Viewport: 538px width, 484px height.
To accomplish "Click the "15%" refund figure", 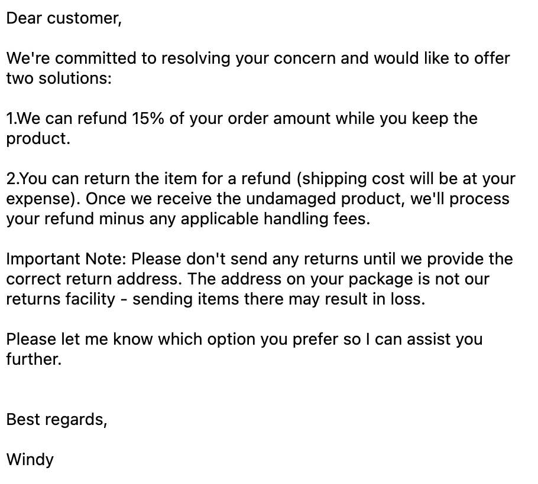I will pyautogui.click(x=148, y=119).
